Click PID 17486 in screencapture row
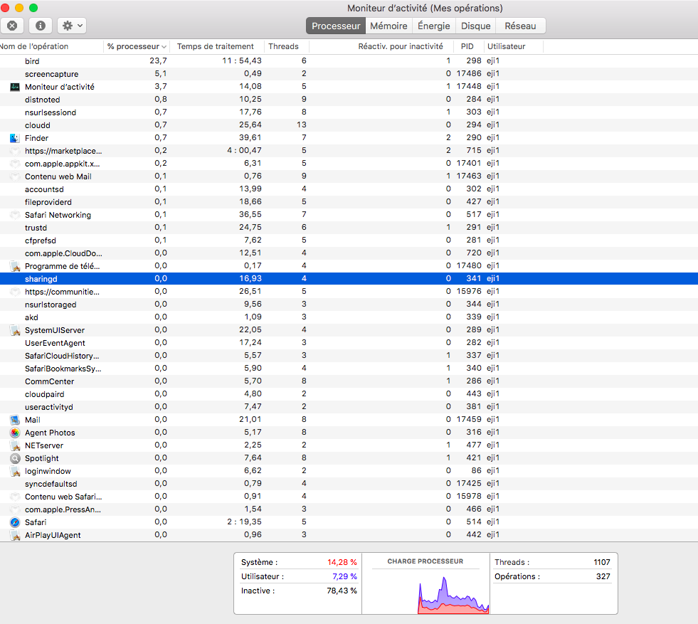 [x=469, y=73]
